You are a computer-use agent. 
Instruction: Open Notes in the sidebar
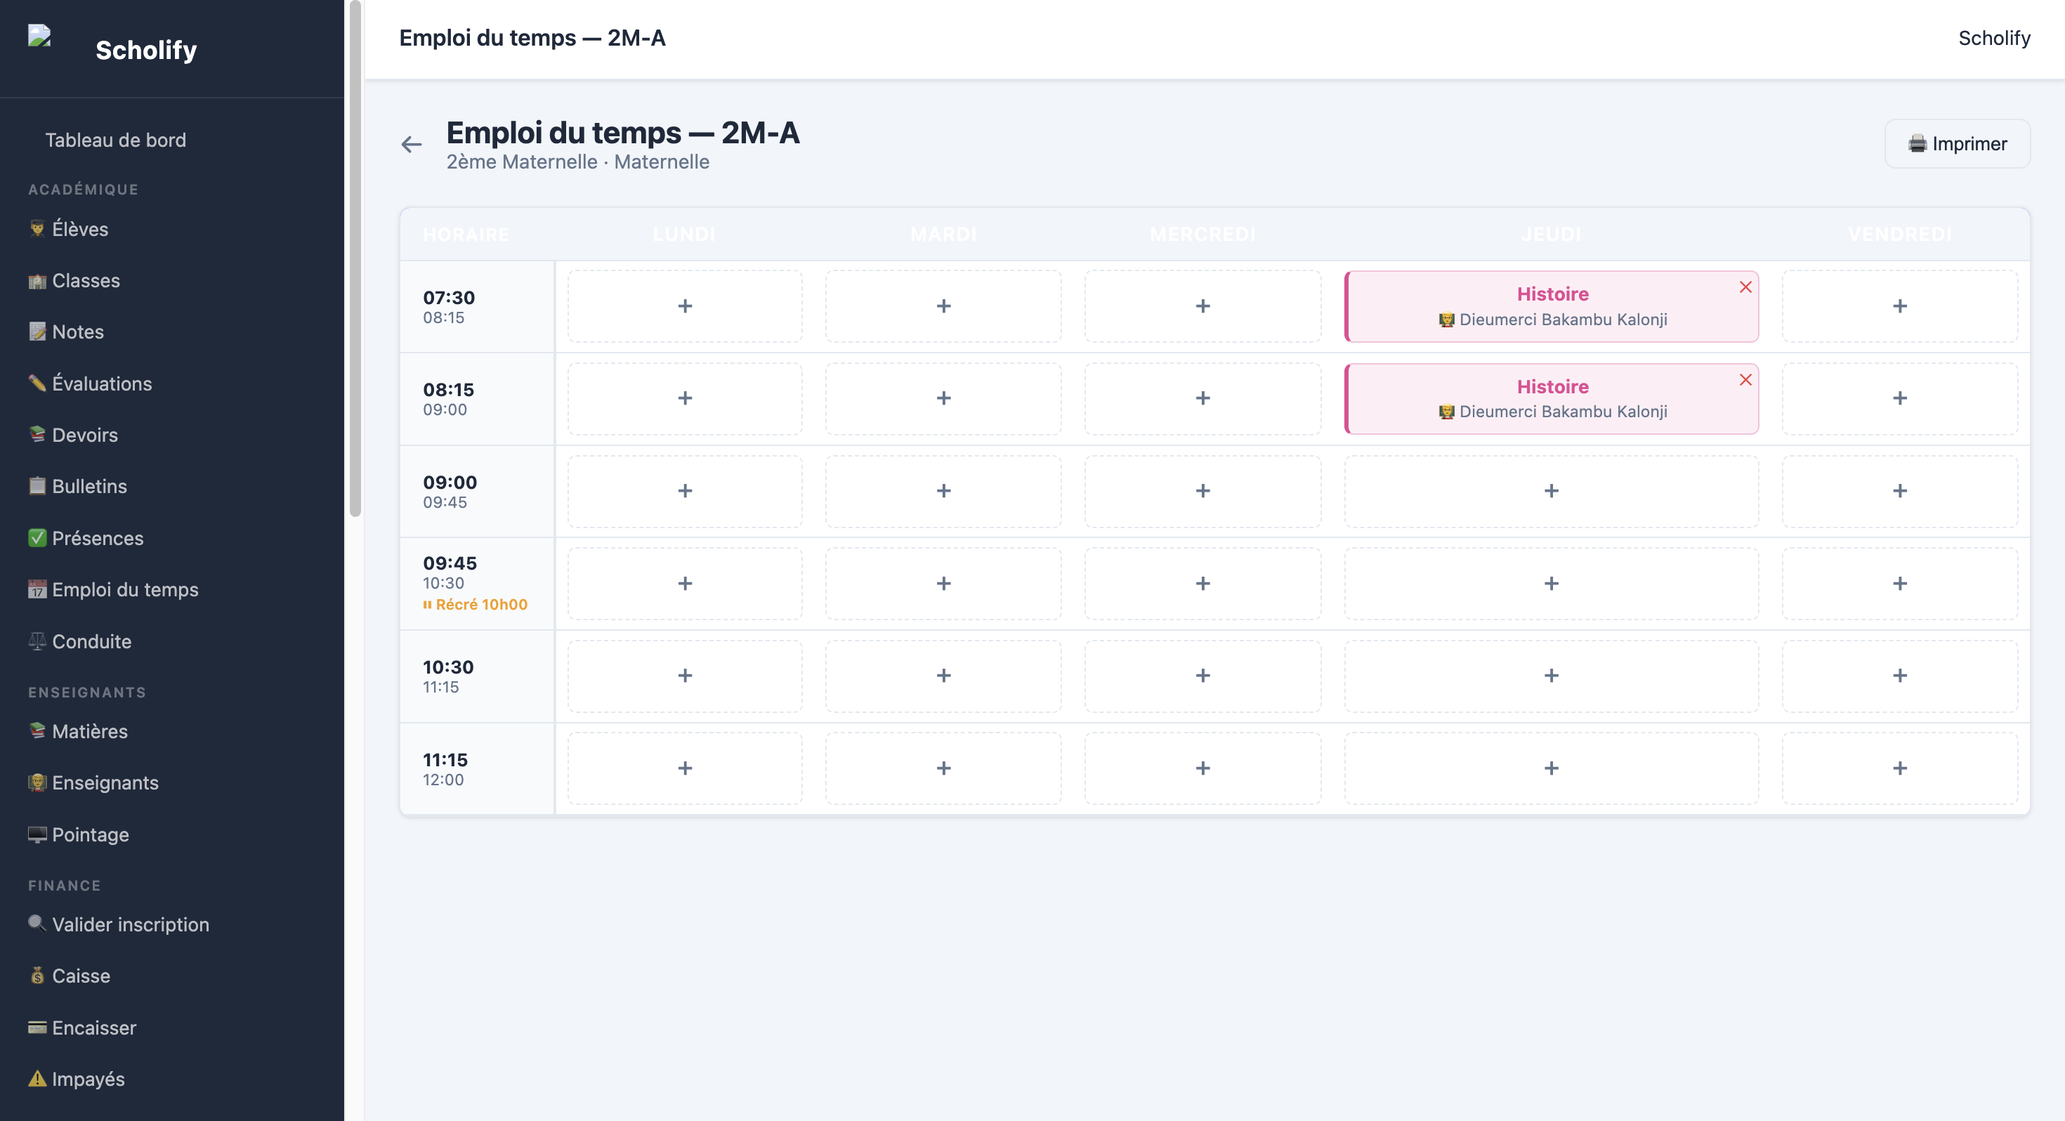click(x=66, y=332)
